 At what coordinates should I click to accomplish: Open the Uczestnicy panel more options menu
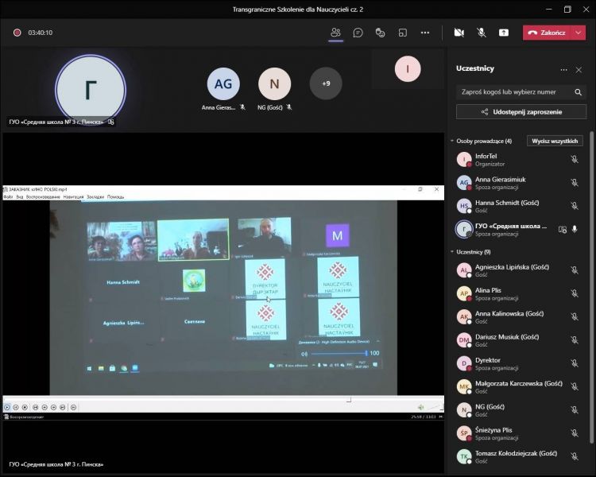[563, 69]
